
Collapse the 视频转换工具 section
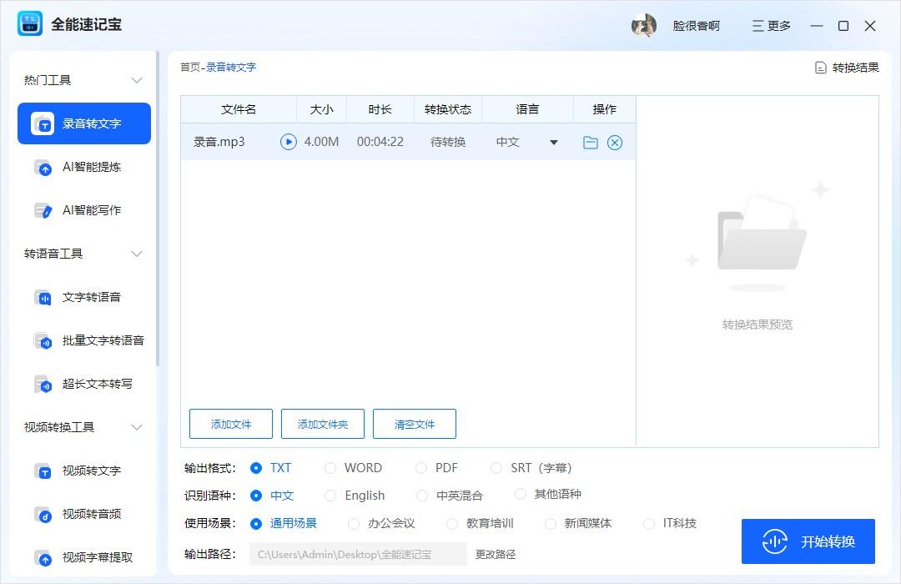pos(137,427)
